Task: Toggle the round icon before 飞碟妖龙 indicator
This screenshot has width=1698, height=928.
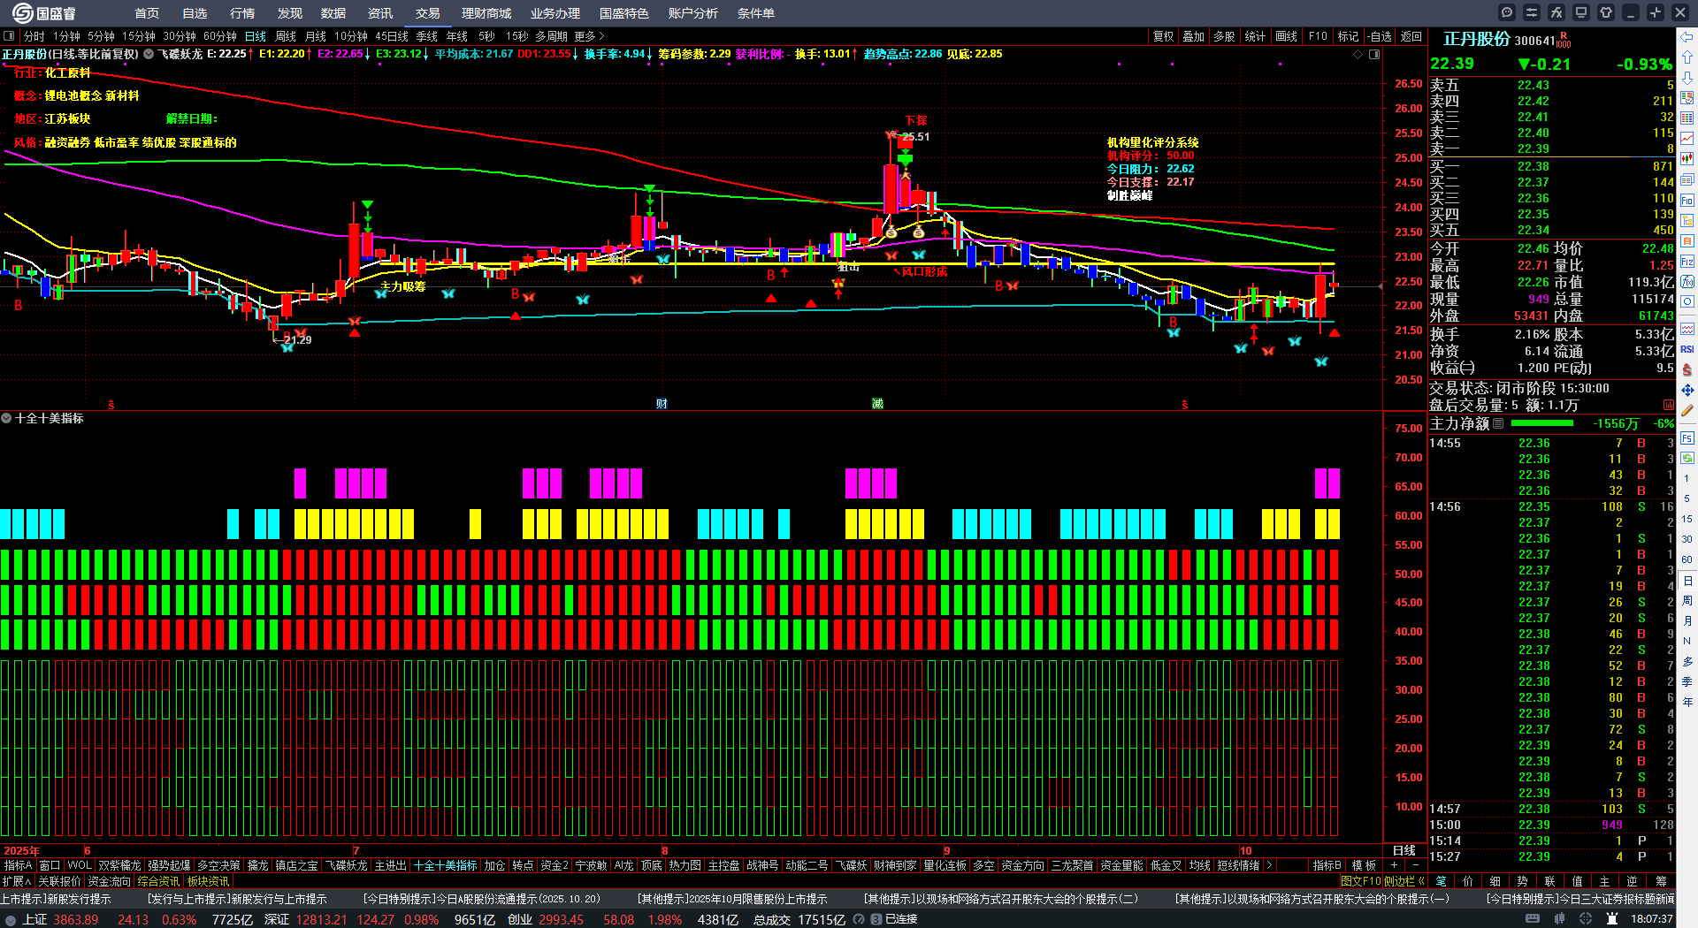Action: (149, 54)
